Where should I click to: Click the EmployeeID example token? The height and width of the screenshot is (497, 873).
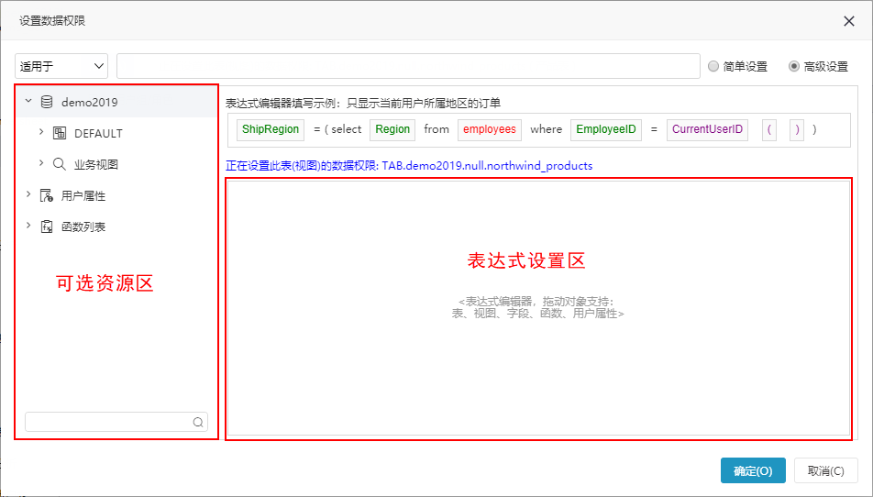coord(606,129)
